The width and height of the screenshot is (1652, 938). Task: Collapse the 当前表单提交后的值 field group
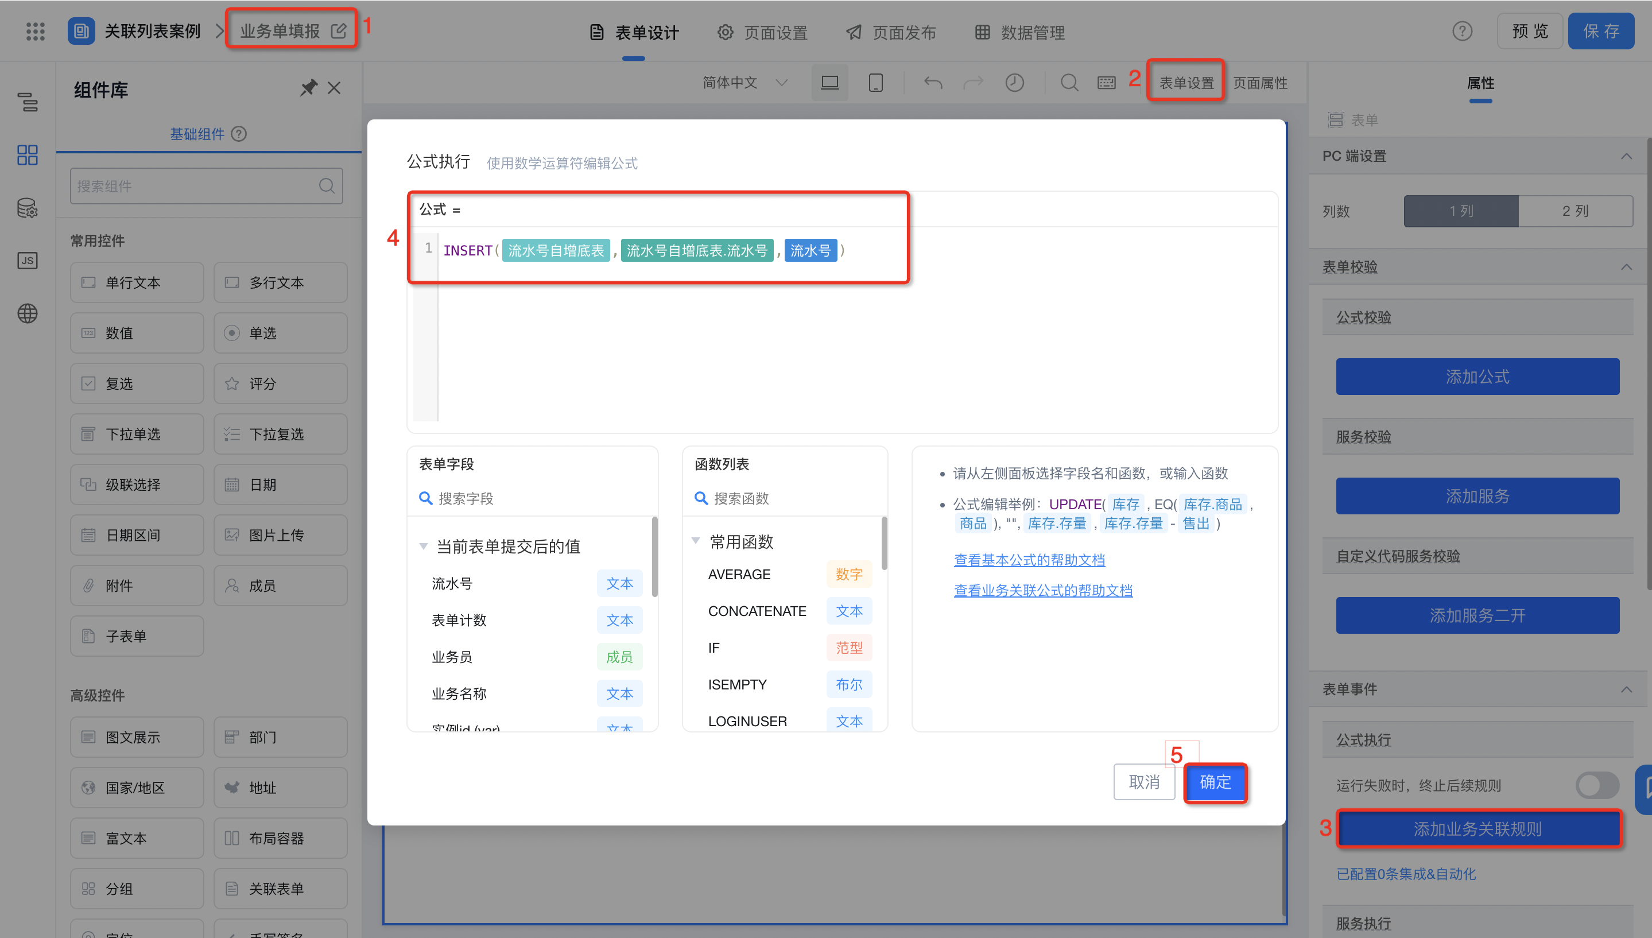pos(423,546)
